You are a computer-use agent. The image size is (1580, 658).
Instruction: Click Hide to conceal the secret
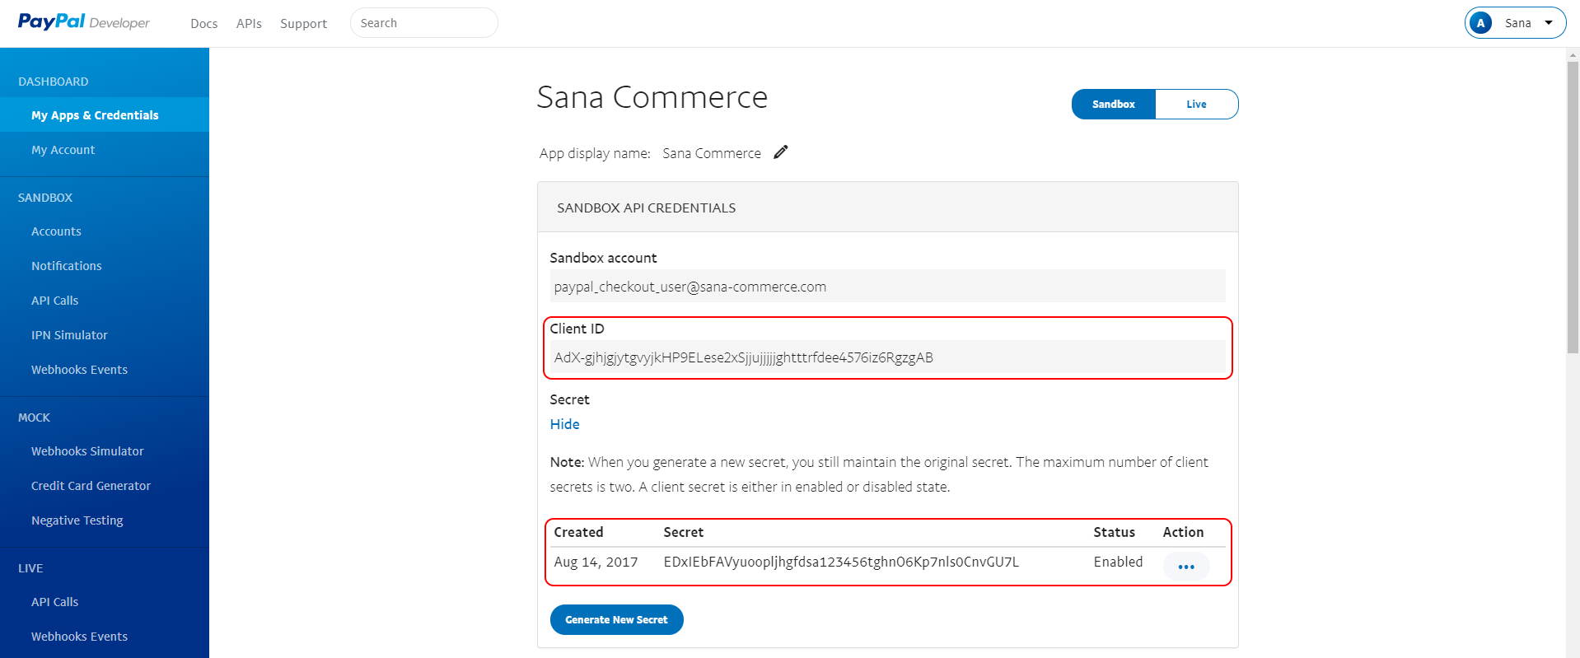[564, 424]
